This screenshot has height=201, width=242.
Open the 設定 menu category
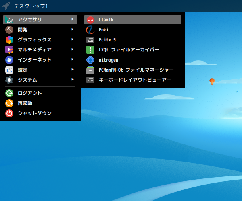tap(40, 70)
